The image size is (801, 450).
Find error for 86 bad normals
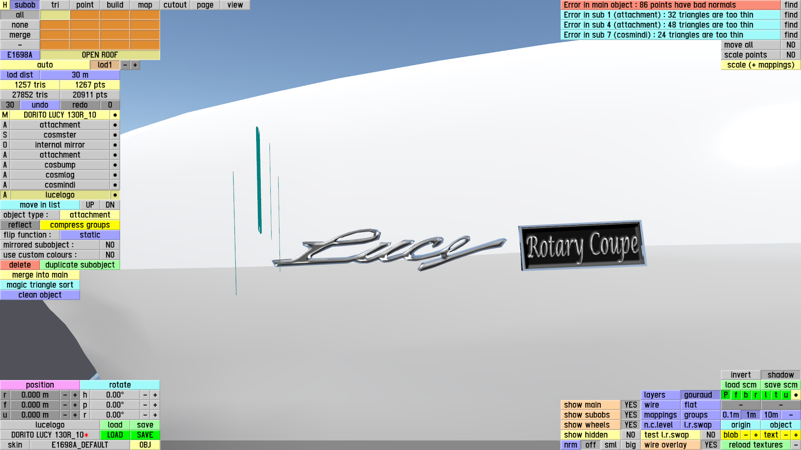click(x=791, y=5)
